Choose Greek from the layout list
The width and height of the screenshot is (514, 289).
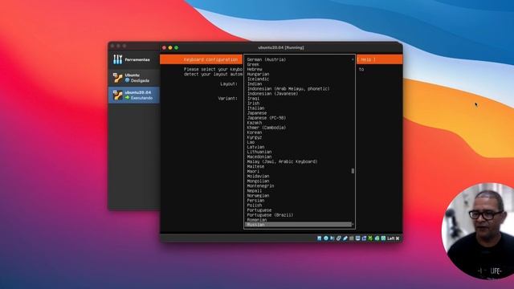tap(253, 64)
